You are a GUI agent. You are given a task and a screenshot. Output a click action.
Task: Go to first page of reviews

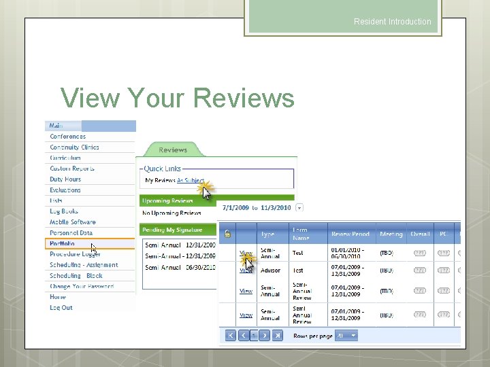pos(230,336)
